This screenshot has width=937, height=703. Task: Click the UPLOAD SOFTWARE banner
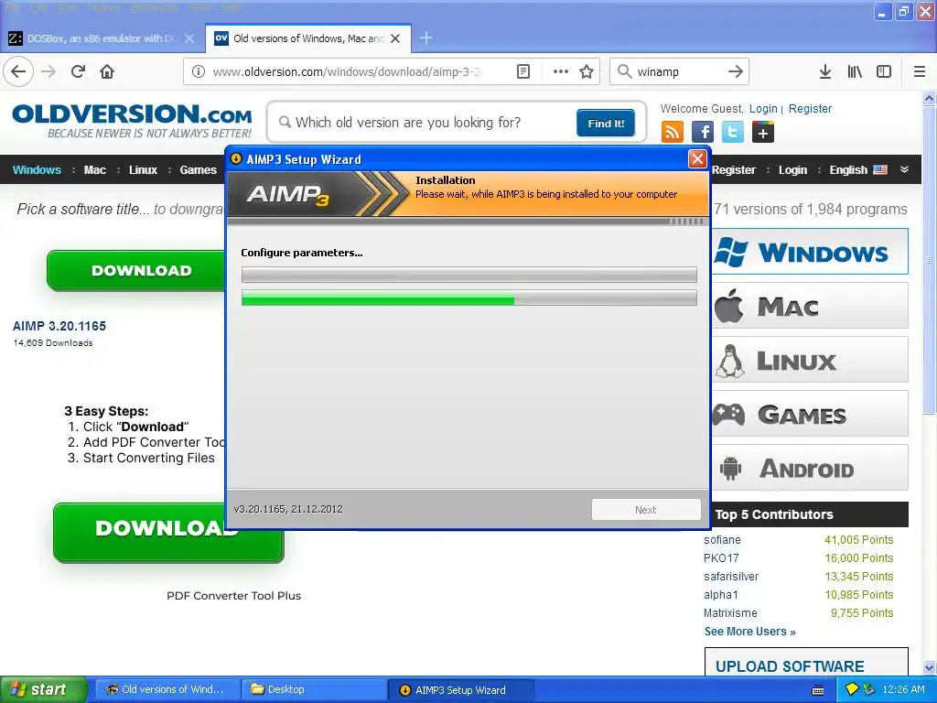(806, 663)
